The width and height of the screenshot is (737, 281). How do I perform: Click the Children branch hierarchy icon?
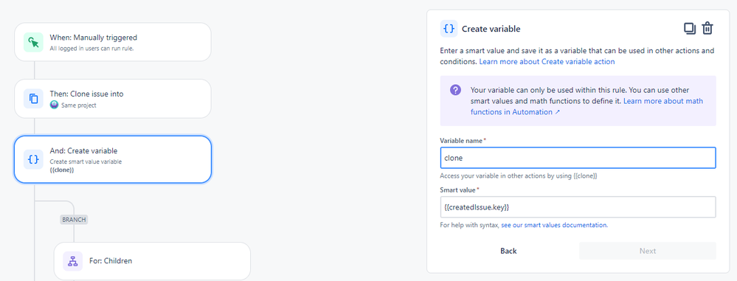(73, 261)
